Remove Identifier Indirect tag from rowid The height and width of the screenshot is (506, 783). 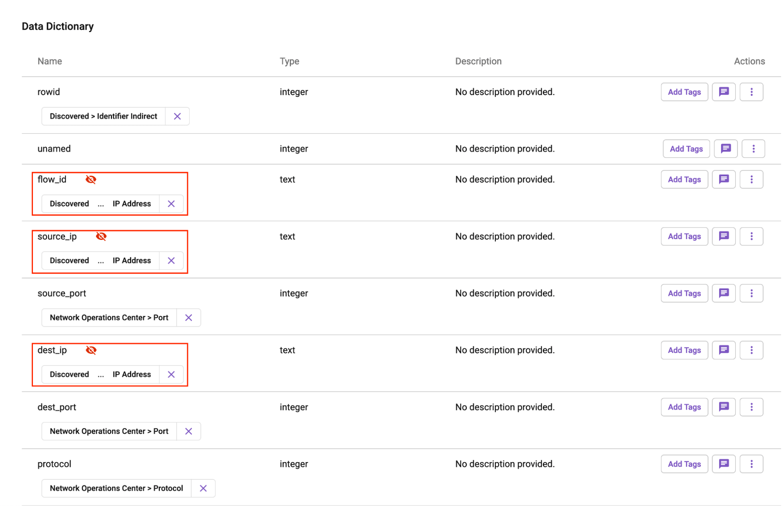[x=177, y=116]
